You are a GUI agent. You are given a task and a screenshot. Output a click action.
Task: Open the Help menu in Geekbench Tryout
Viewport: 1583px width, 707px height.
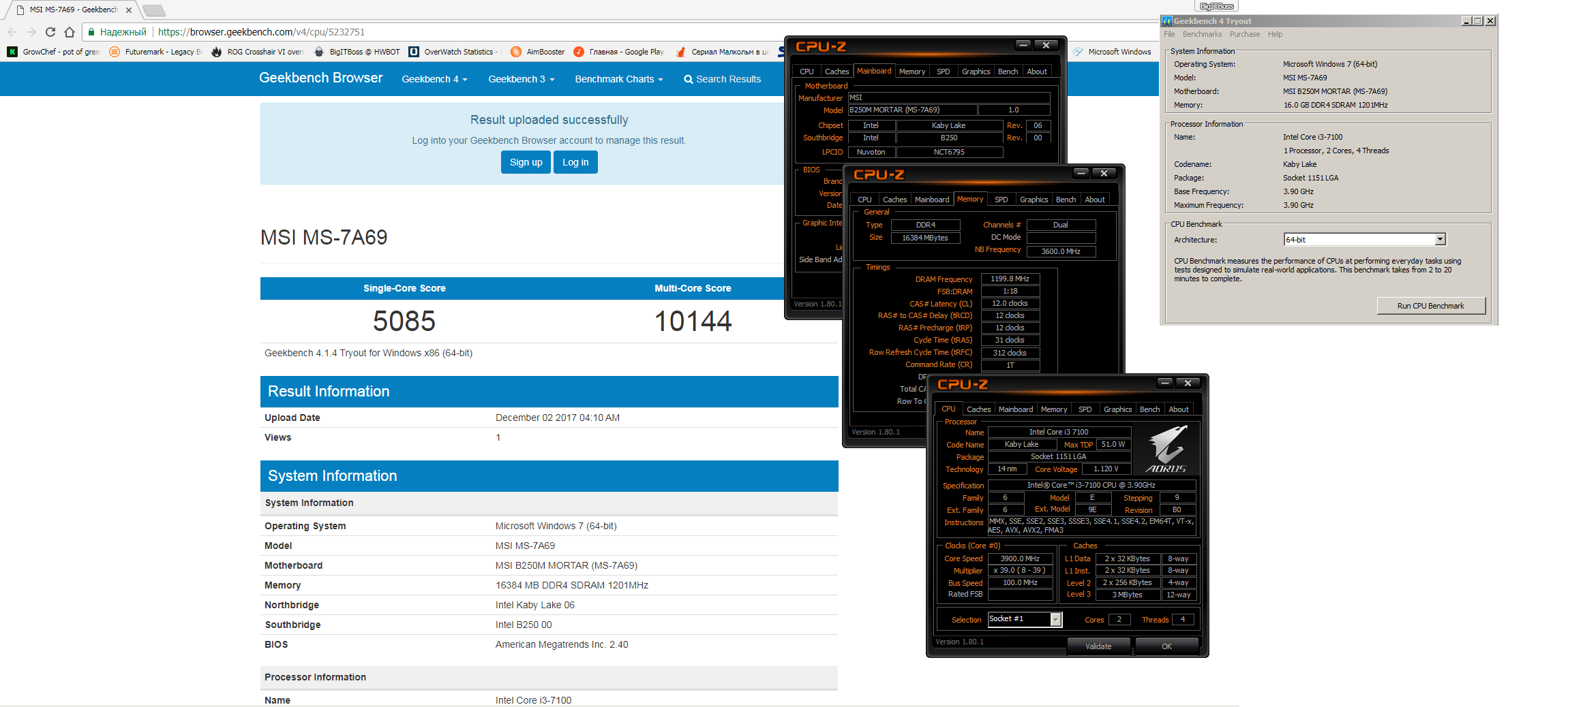[1275, 34]
